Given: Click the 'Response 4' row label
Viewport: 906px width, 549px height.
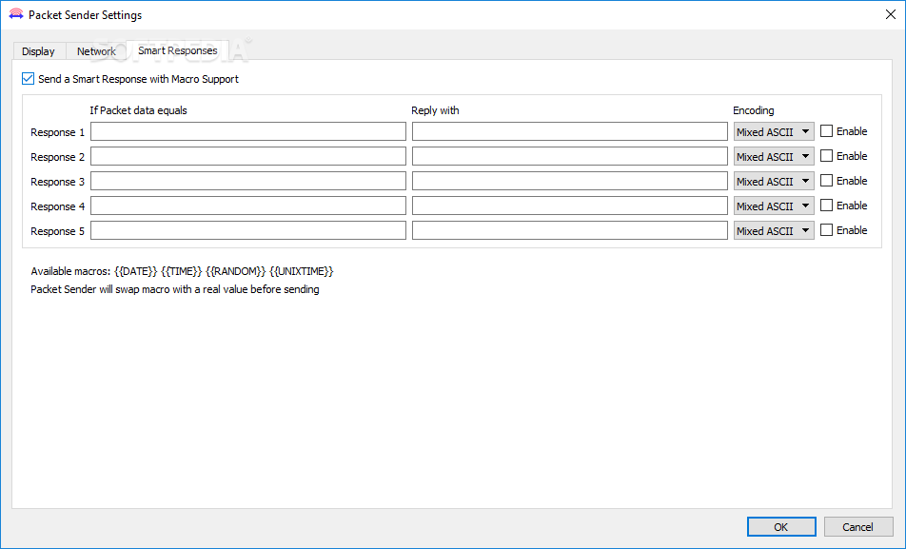Looking at the screenshot, I should tap(58, 206).
